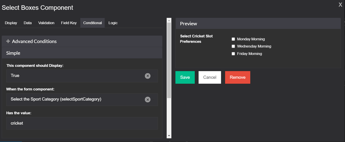Go to the Logic tab
Viewport: 345px width, 142px height.
pos(113,23)
